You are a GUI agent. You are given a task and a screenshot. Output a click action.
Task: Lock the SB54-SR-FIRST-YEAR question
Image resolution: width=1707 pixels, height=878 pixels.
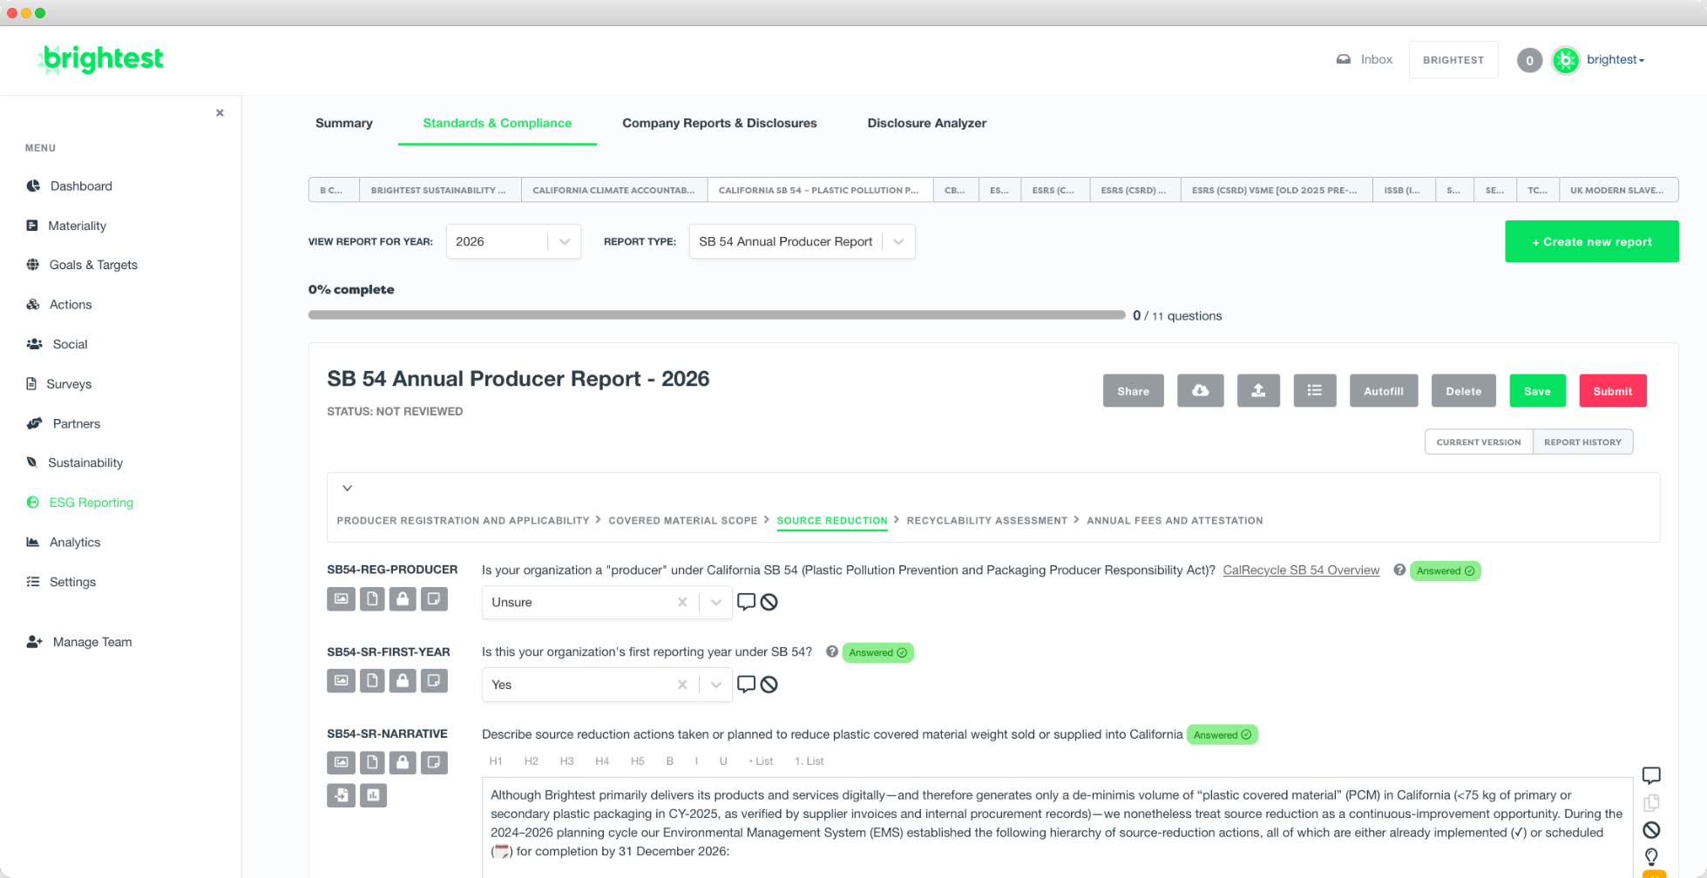click(403, 681)
